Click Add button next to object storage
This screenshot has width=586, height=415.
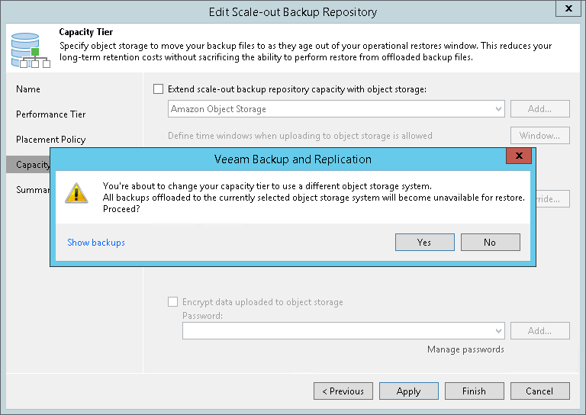(540, 108)
